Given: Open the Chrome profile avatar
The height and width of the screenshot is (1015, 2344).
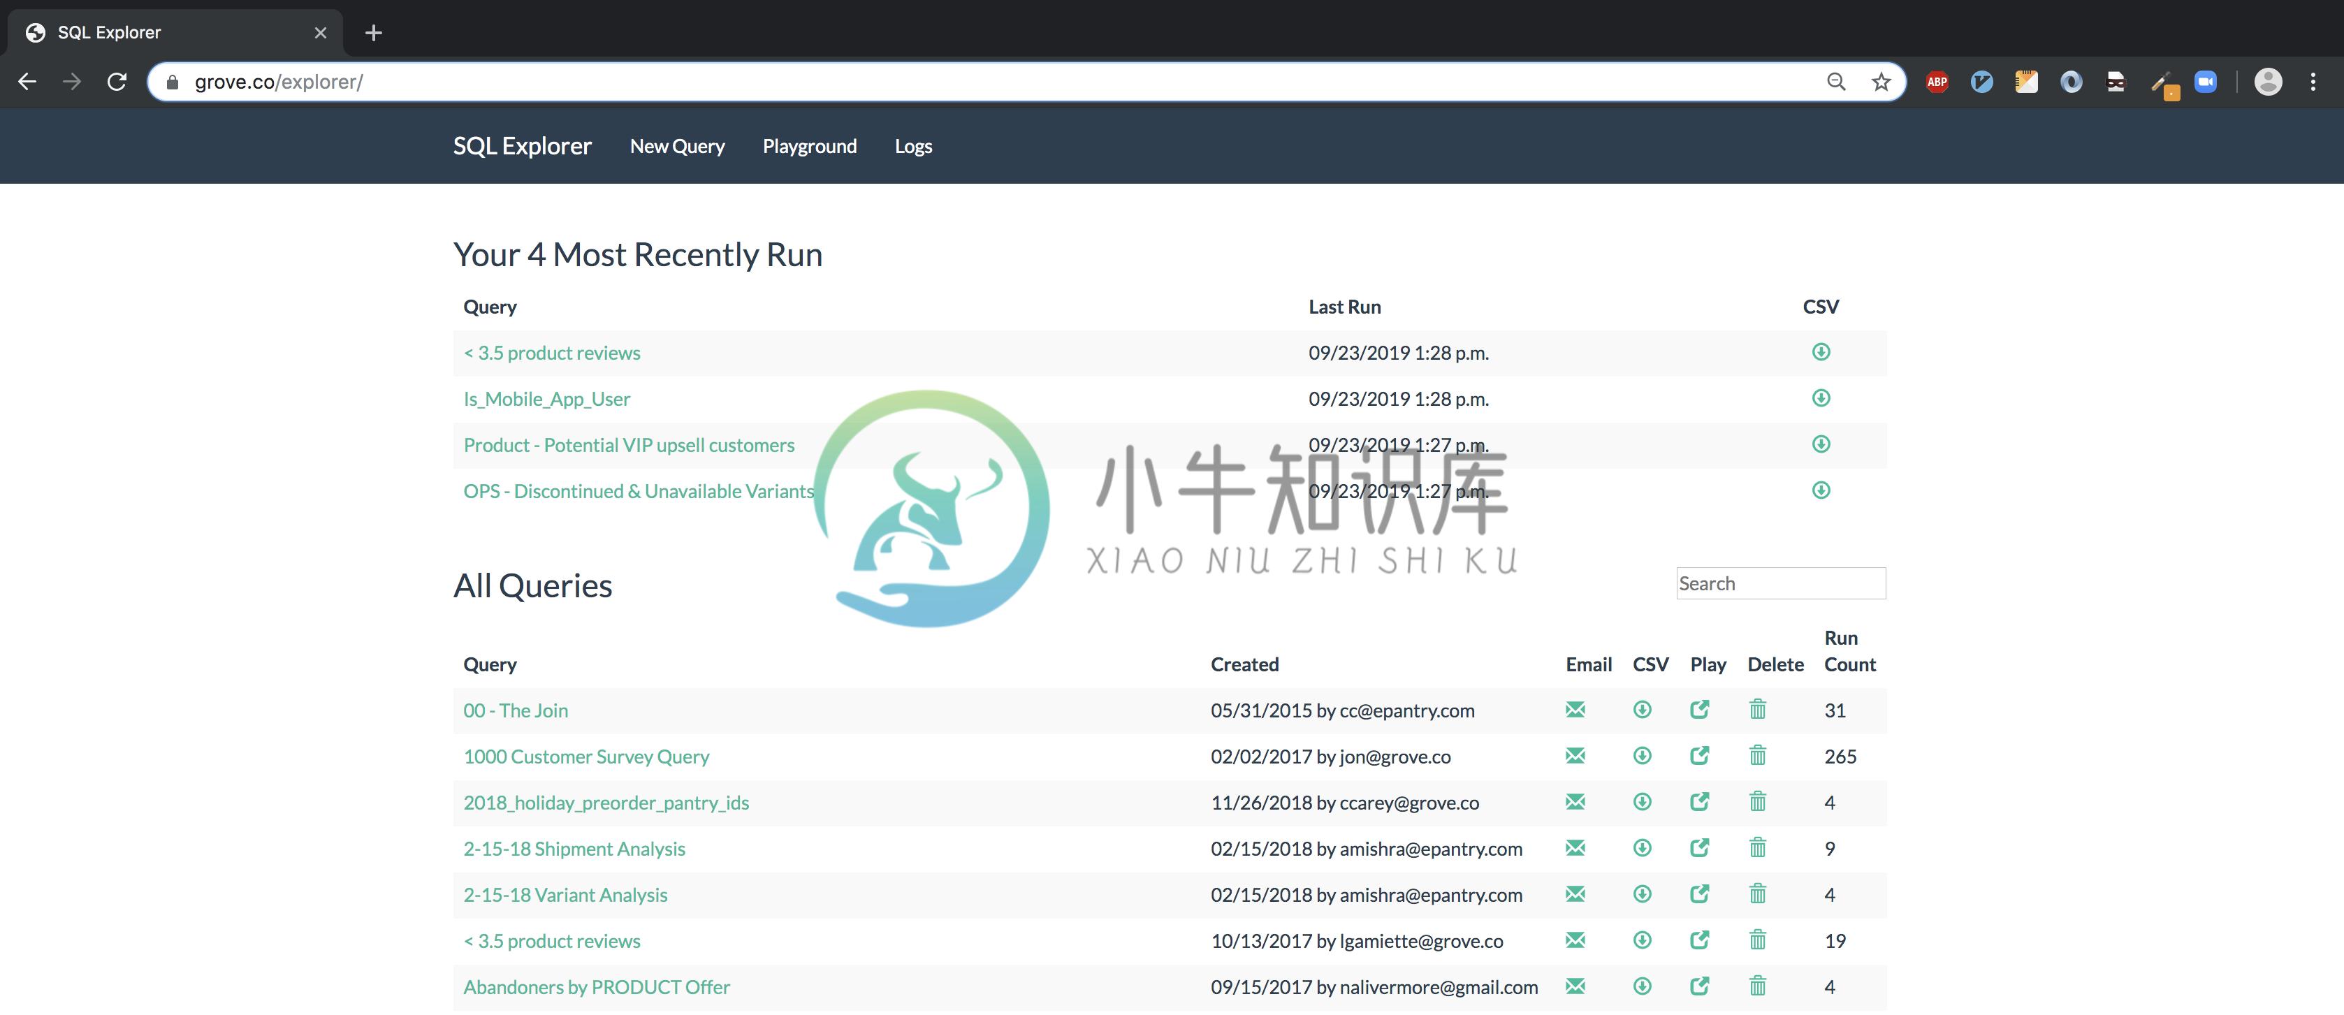Looking at the screenshot, I should click(2269, 82).
